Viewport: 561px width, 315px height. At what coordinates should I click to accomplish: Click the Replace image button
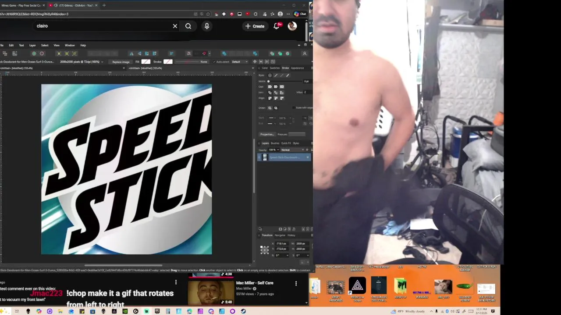(121, 62)
